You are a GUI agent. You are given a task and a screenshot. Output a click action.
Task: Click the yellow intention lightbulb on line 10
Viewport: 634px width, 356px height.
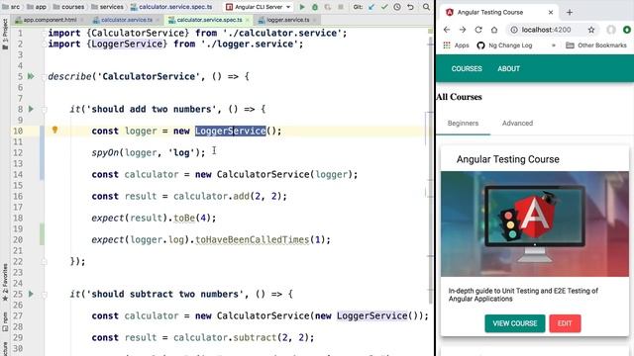[55, 130]
